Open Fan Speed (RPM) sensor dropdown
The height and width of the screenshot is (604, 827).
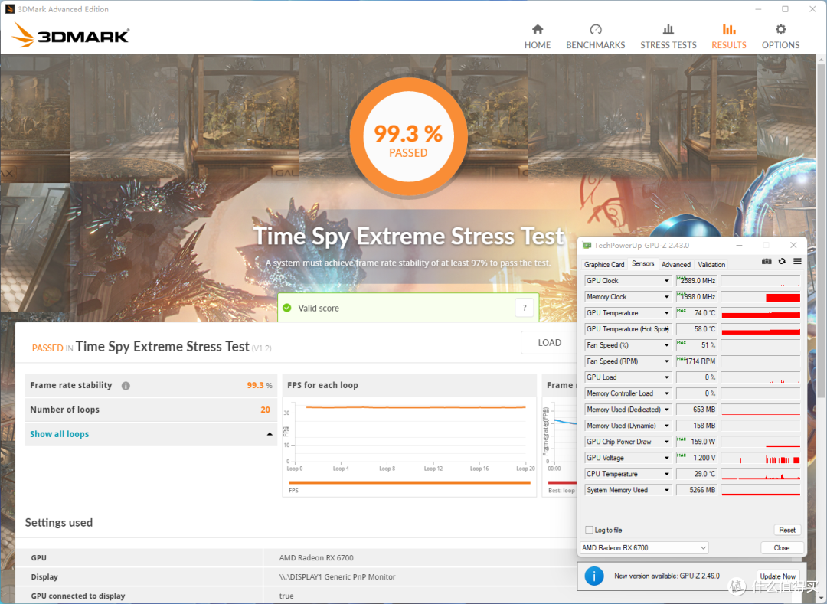[667, 361]
